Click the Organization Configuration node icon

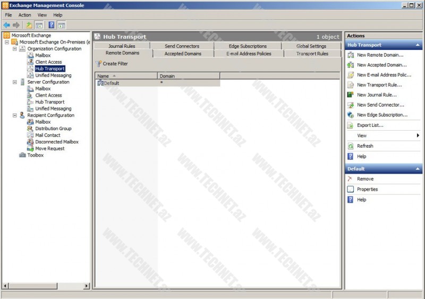point(22,49)
